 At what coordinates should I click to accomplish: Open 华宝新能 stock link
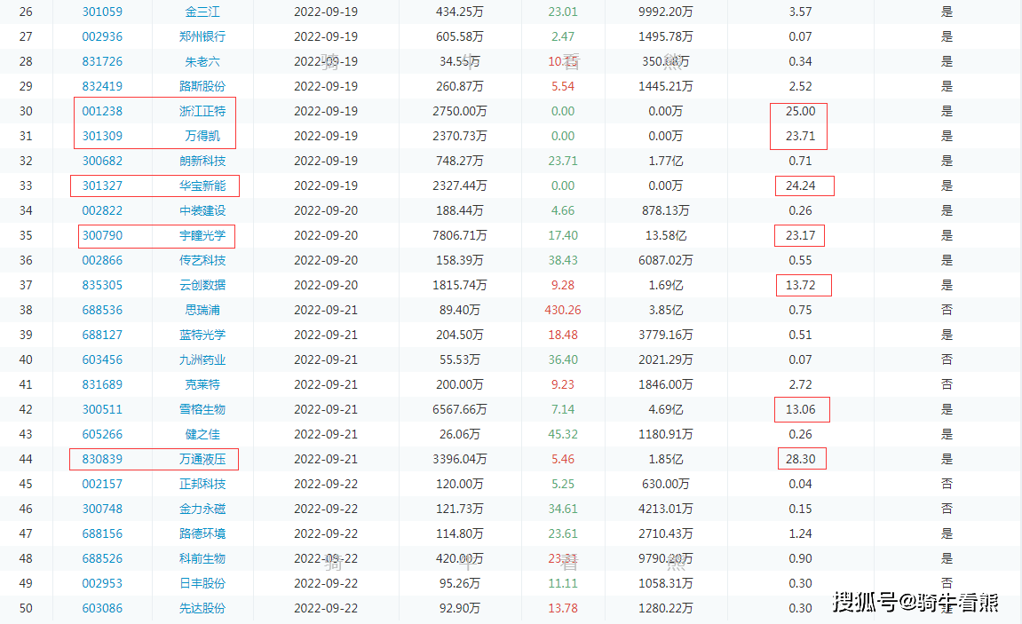[202, 186]
